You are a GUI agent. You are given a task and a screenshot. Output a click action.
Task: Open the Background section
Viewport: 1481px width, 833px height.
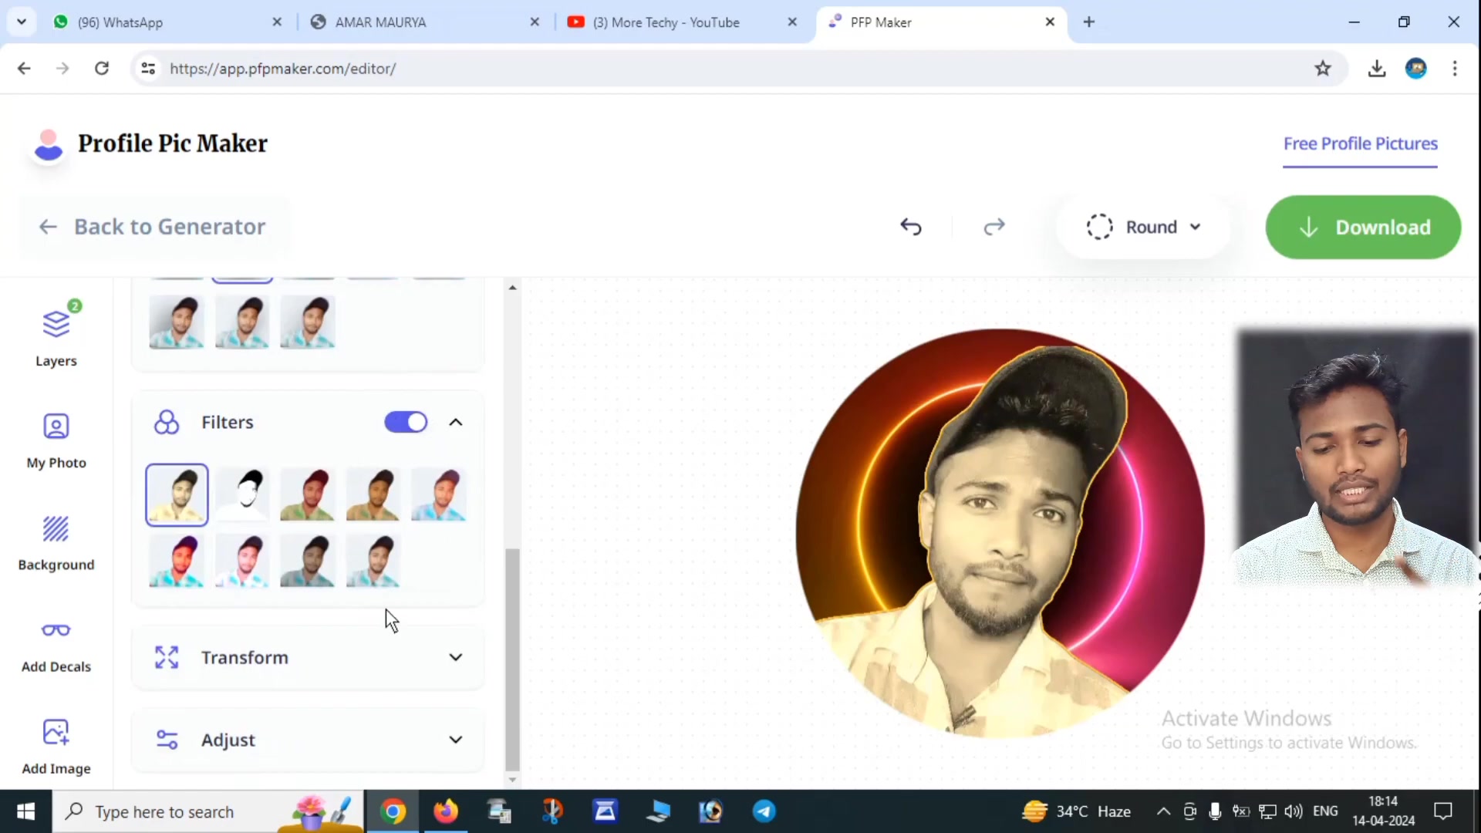pyautogui.click(x=56, y=543)
